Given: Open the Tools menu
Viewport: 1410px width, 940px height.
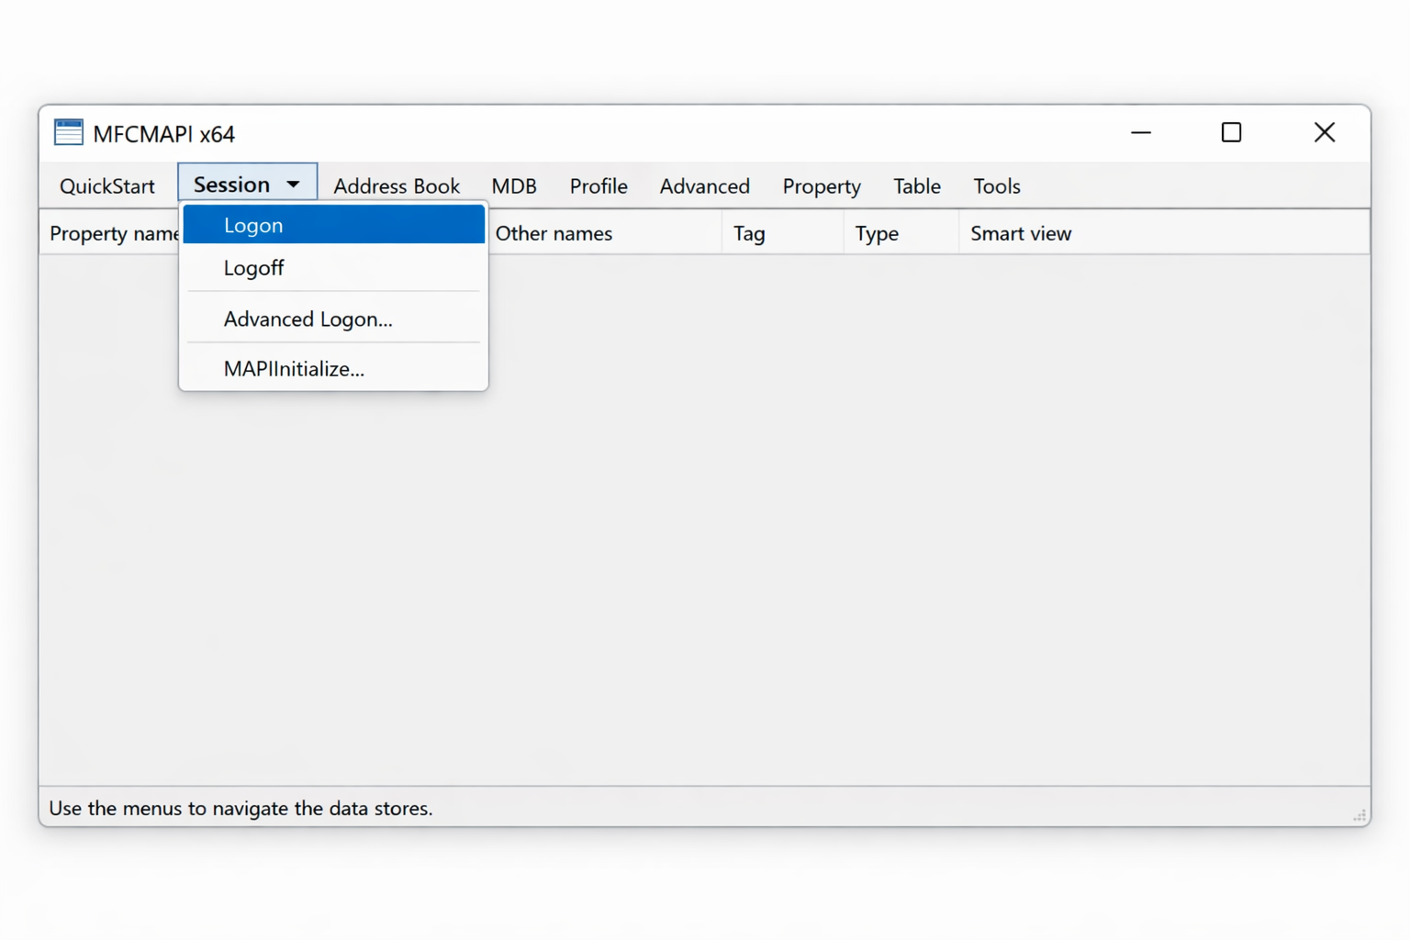Looking at the screenshot, I should (996, 185).
